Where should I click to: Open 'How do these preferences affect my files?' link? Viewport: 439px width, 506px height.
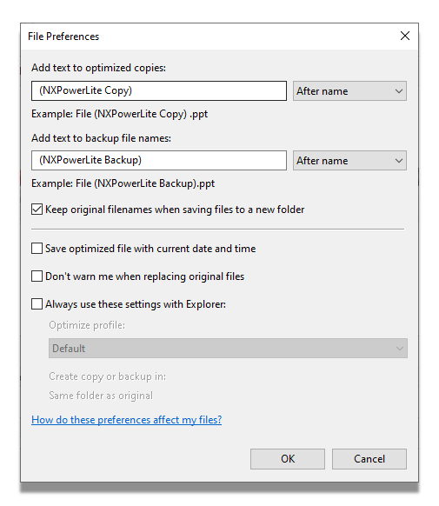[126, 420]
